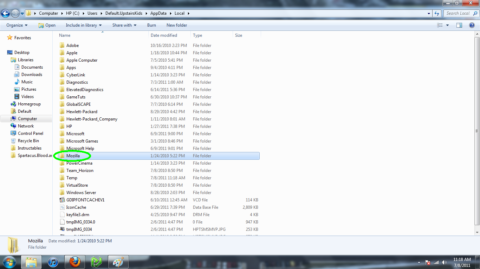Click the Help question mark icon
Image resolution: width=480 pixels, height=269 pixels.
pyautogui.click(x=472, y=25)
